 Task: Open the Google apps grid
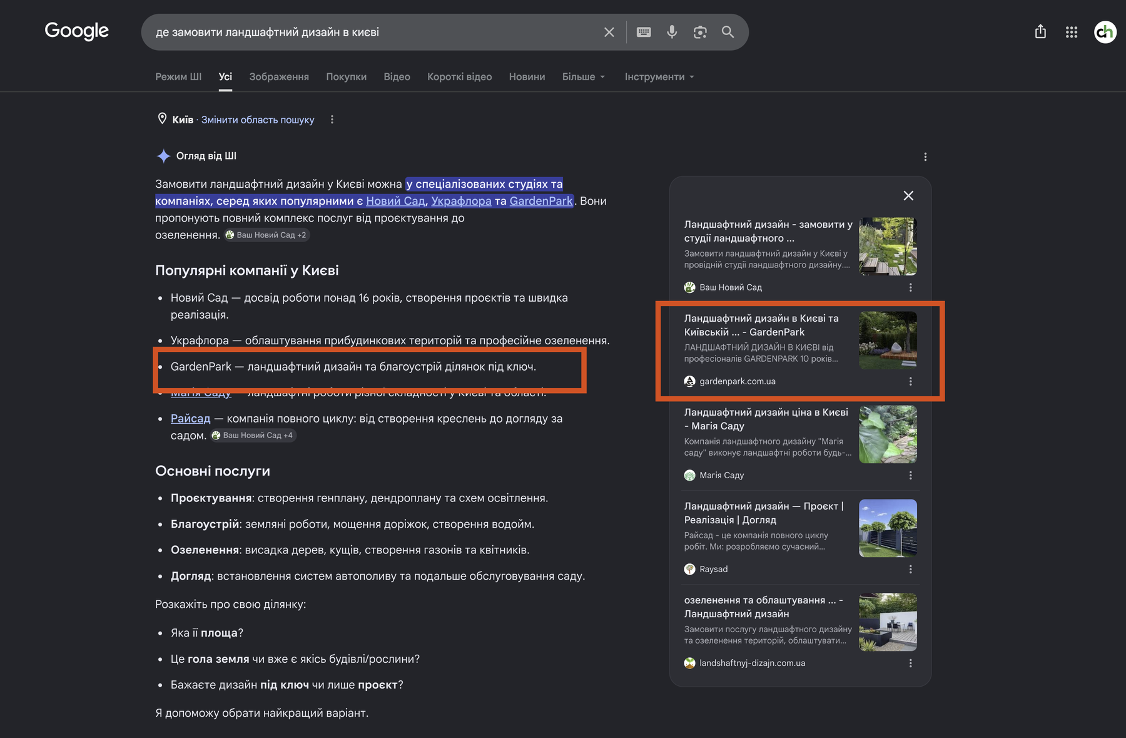tap(1072, 32)
